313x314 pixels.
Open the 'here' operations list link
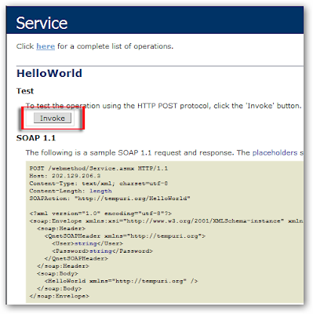click(x=45, y=46)
